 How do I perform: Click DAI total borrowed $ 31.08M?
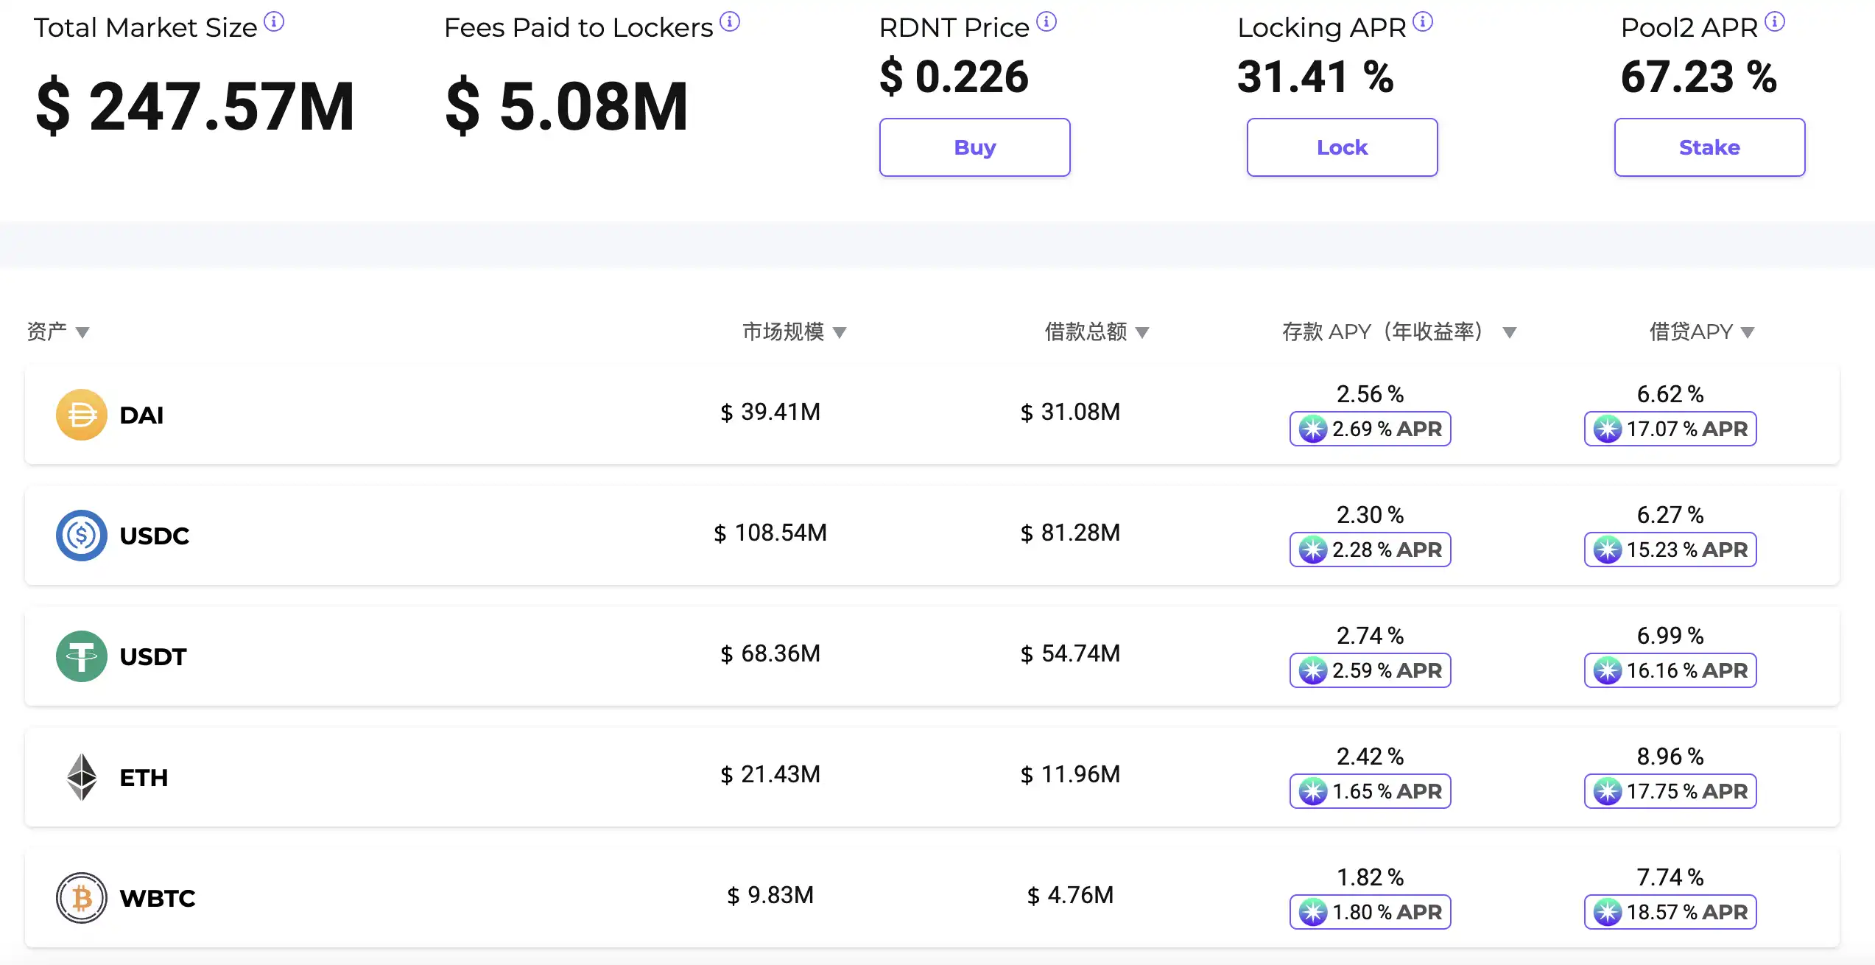click(1070, 412)
